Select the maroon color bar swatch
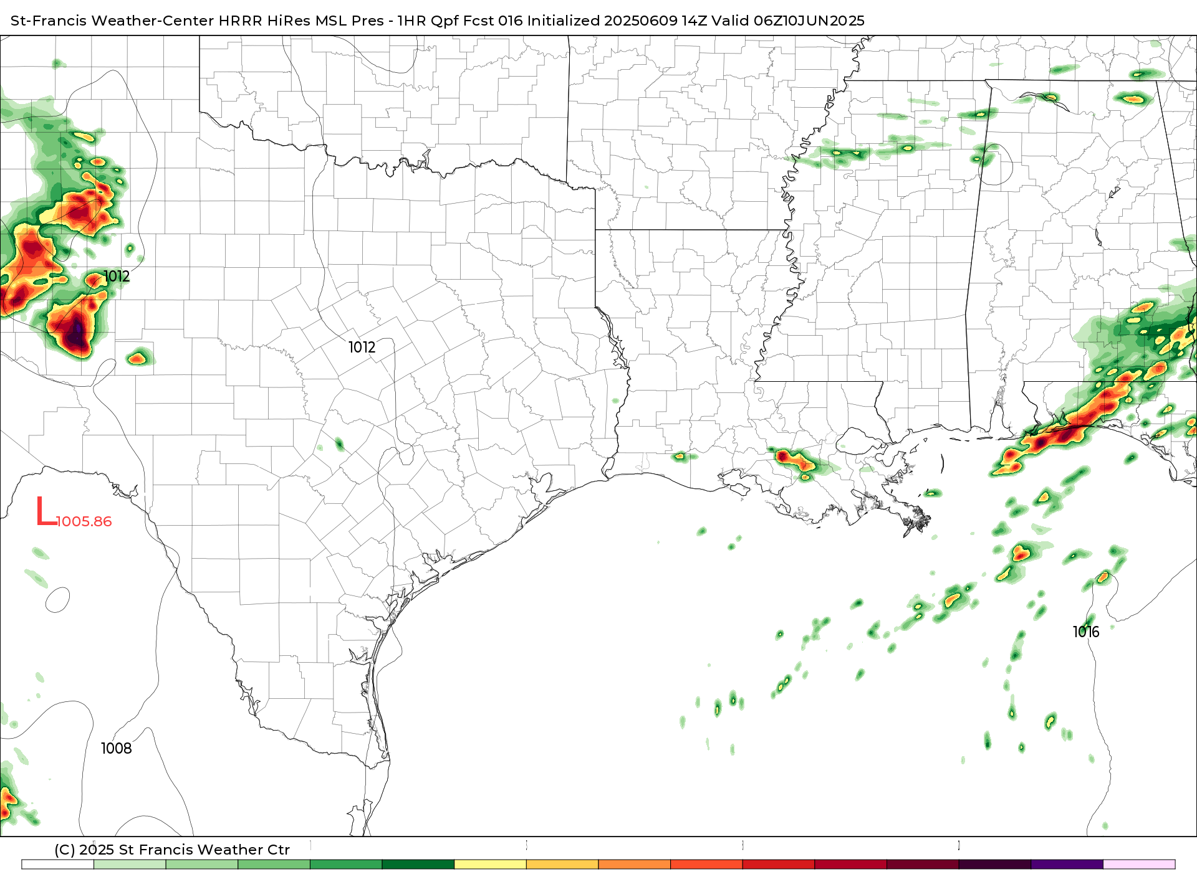This screenshot has width=1197, height=872. coord(923,865)
